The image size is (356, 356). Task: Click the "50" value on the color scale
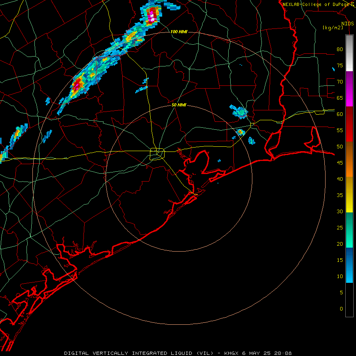tap(340, 147)
